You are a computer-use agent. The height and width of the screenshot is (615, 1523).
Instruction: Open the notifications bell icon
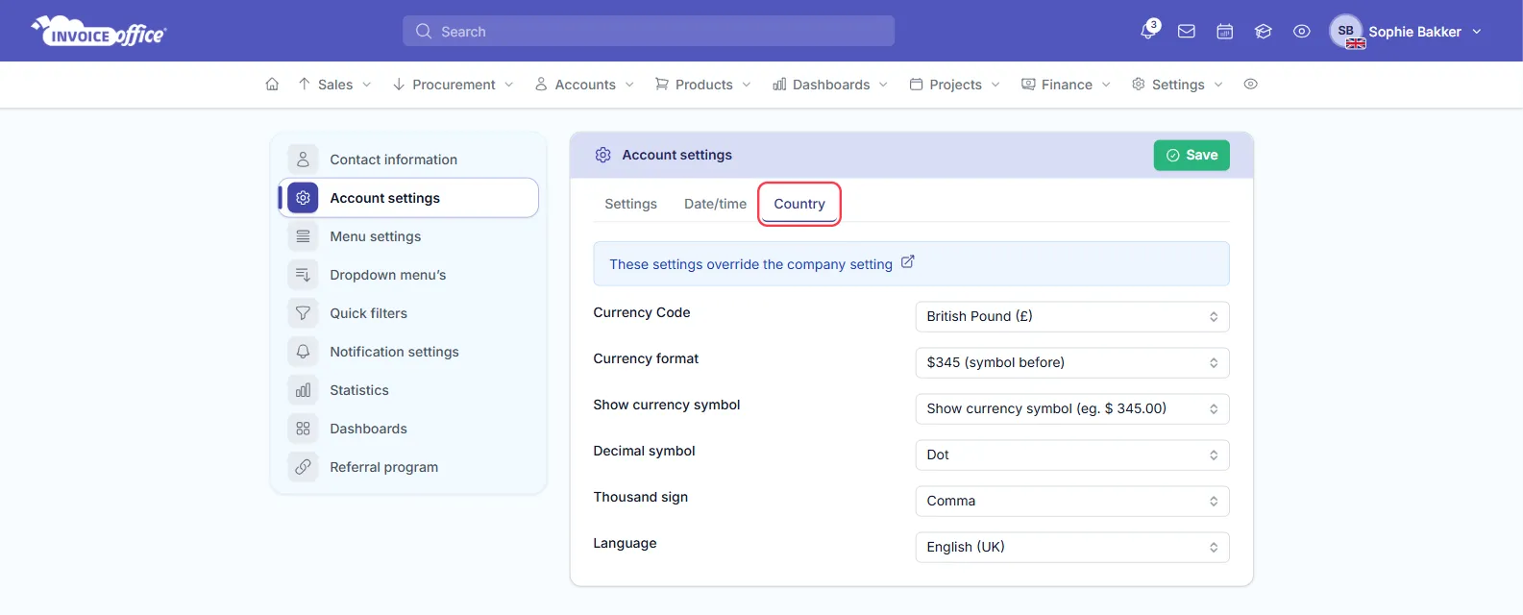point(1148,32)
